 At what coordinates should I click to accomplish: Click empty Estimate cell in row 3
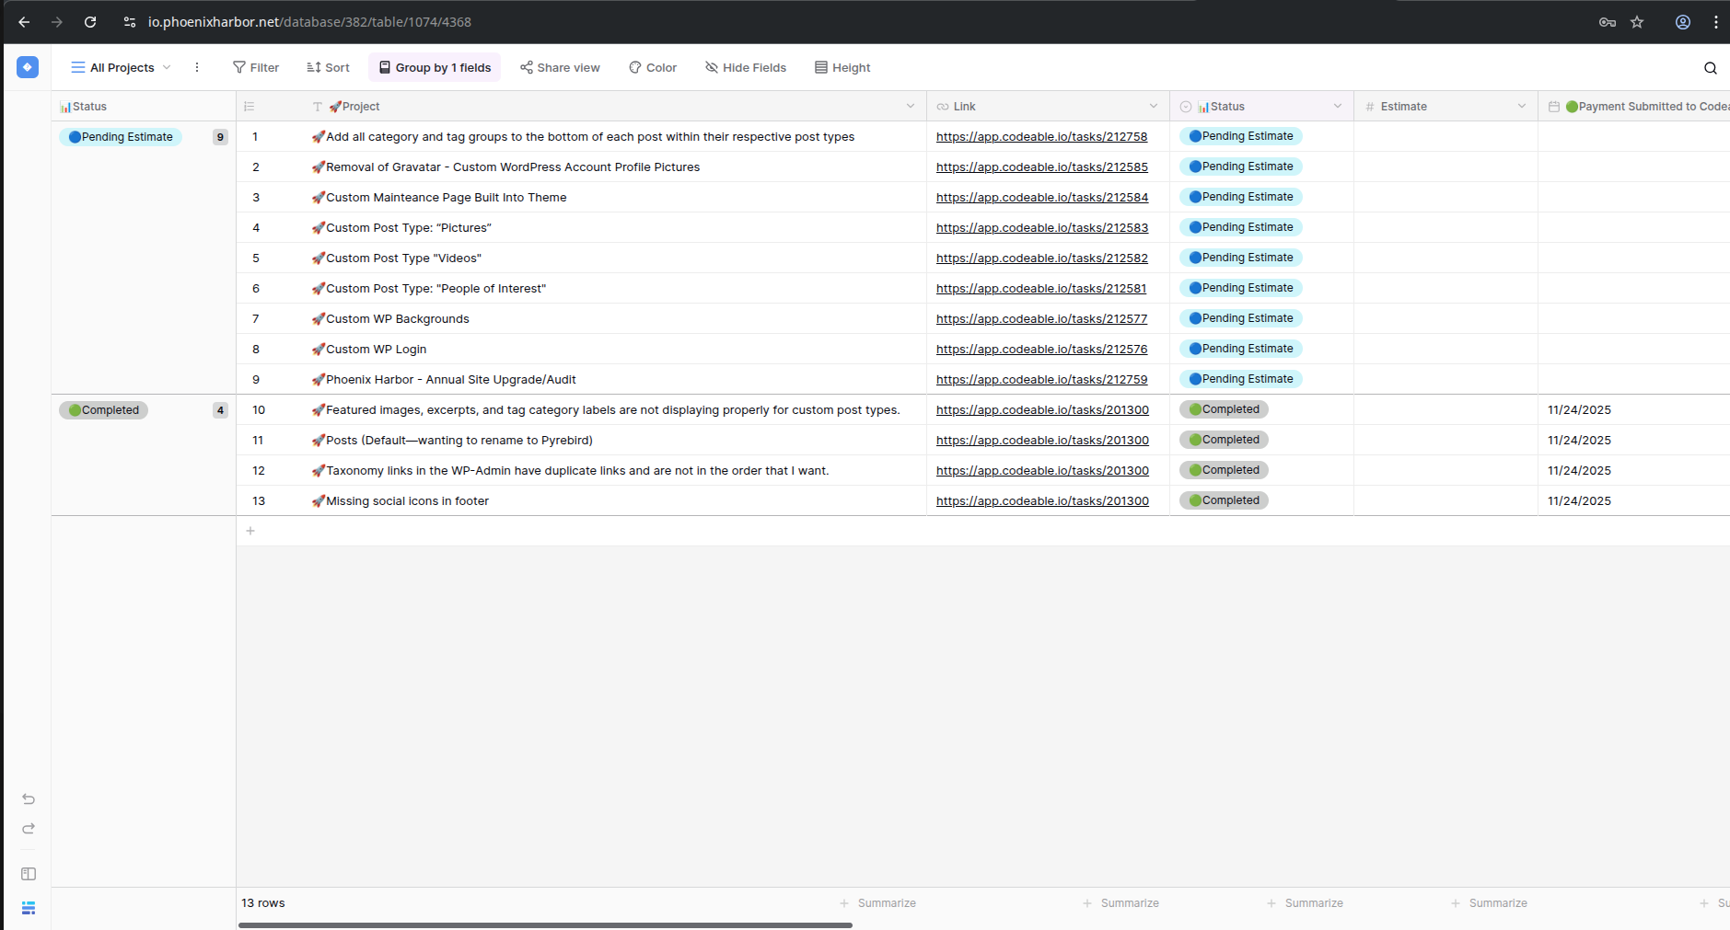(x=1446, y=198)
